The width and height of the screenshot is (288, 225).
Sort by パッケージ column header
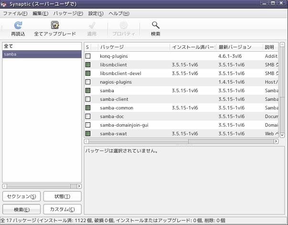[x=134, y=47]
